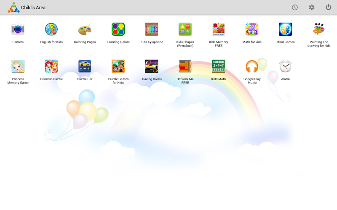The height and width of the screenshot is (210, 337).
Task: Select the "Kids Memory FREE" label
Action: (x=219, y=44)
